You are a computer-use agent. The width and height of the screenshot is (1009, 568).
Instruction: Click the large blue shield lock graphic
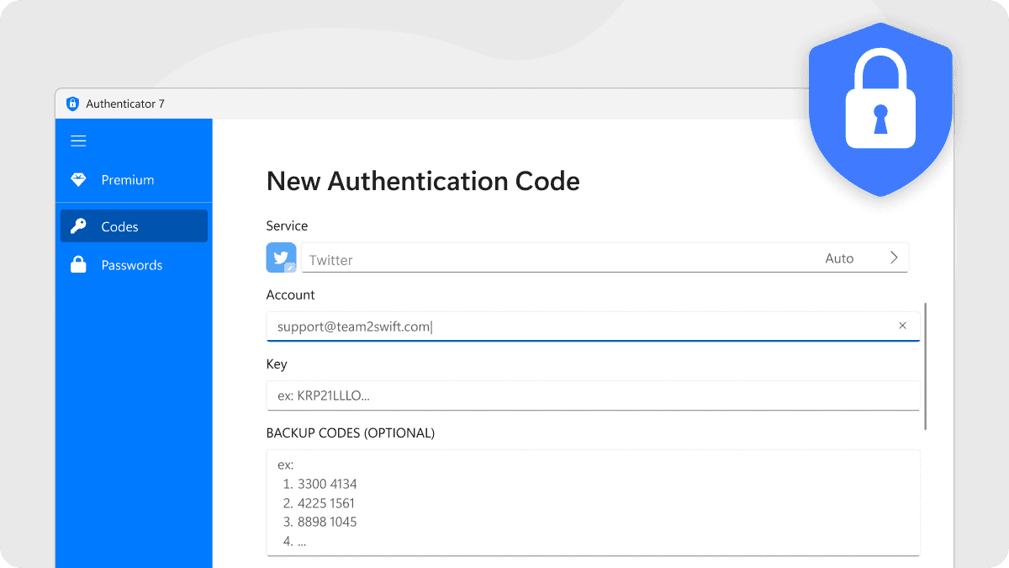880,109
